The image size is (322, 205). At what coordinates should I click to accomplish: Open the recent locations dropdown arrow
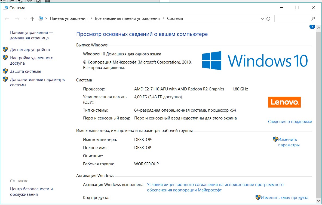coord(26,19)
